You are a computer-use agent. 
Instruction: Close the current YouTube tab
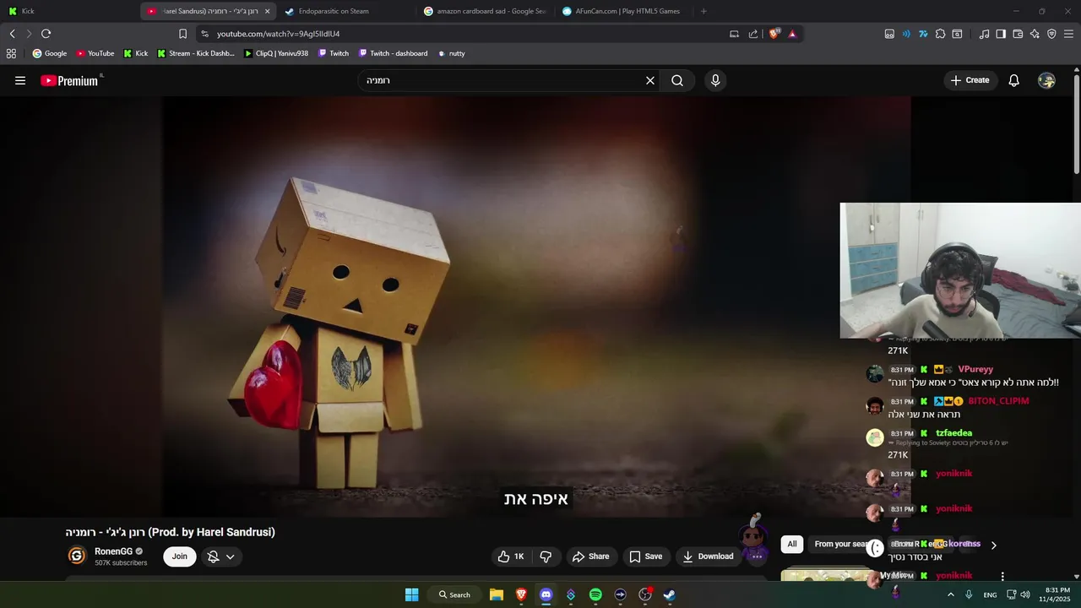[267, 11]
